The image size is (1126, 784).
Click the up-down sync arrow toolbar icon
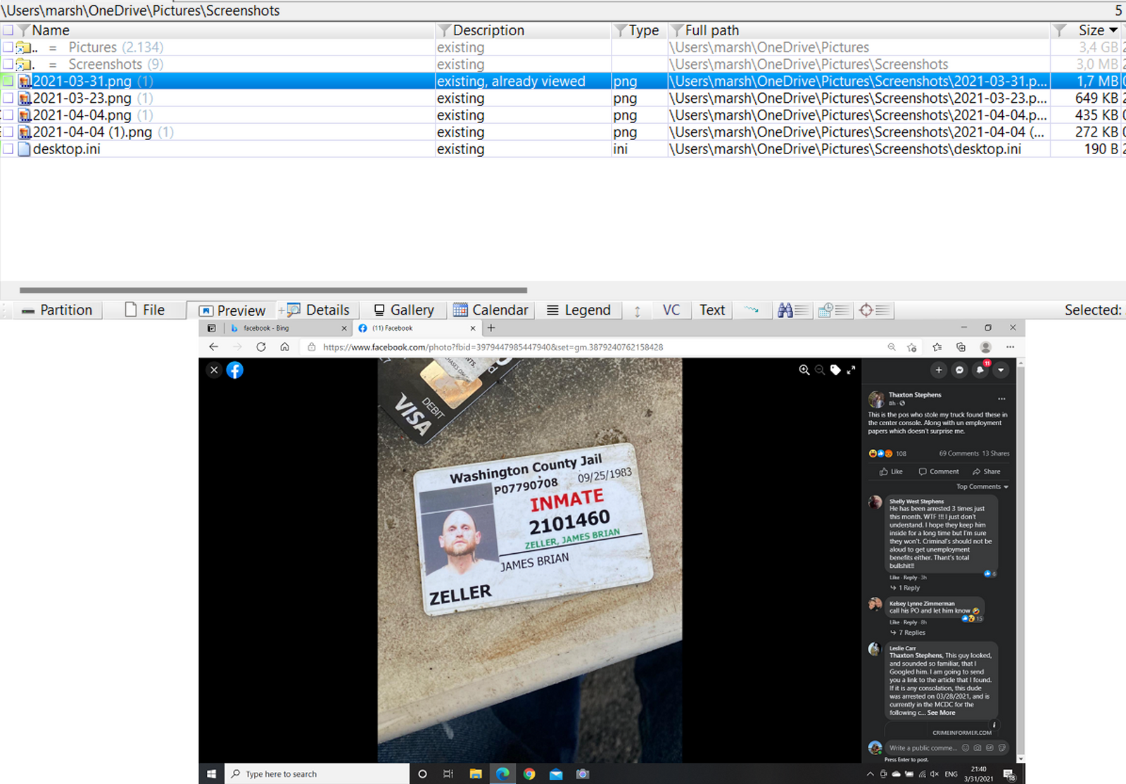point(638,310)
